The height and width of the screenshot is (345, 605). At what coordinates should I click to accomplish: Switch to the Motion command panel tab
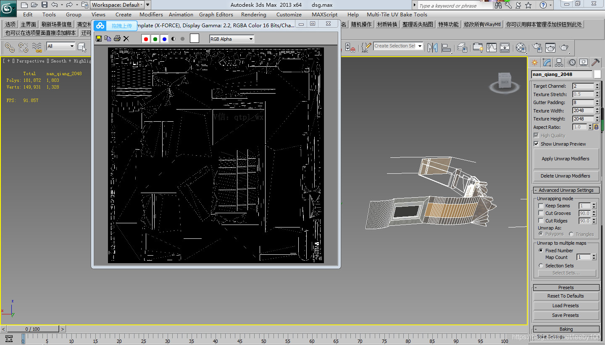click(571, 63)
